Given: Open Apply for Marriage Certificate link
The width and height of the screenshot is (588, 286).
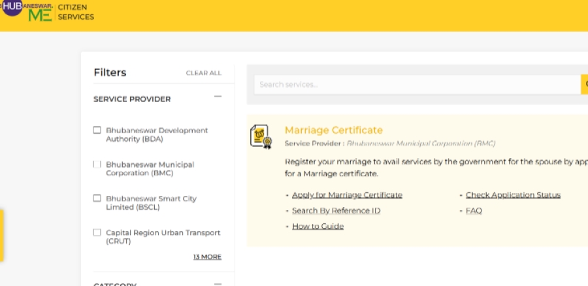Looking at the screenshot, I should pos(348,195).
